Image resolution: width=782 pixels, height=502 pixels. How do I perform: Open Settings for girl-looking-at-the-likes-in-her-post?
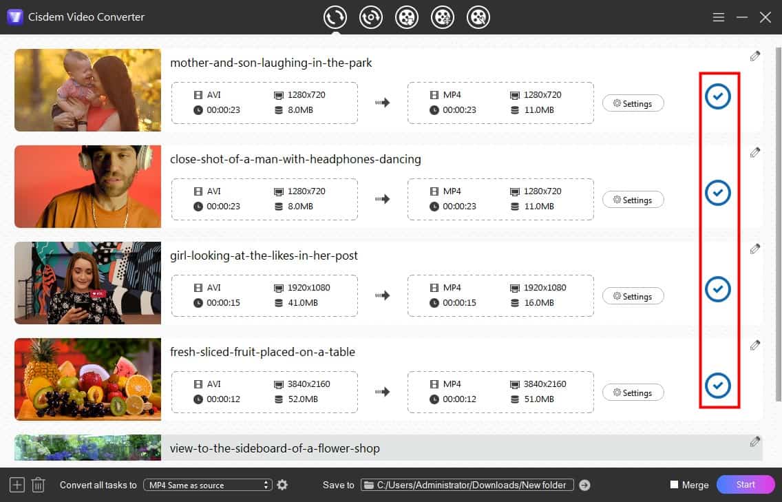633,295
